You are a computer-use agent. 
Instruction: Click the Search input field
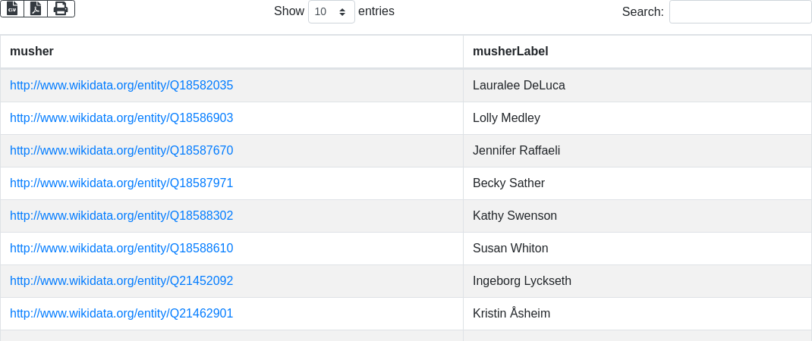(740, 12)
